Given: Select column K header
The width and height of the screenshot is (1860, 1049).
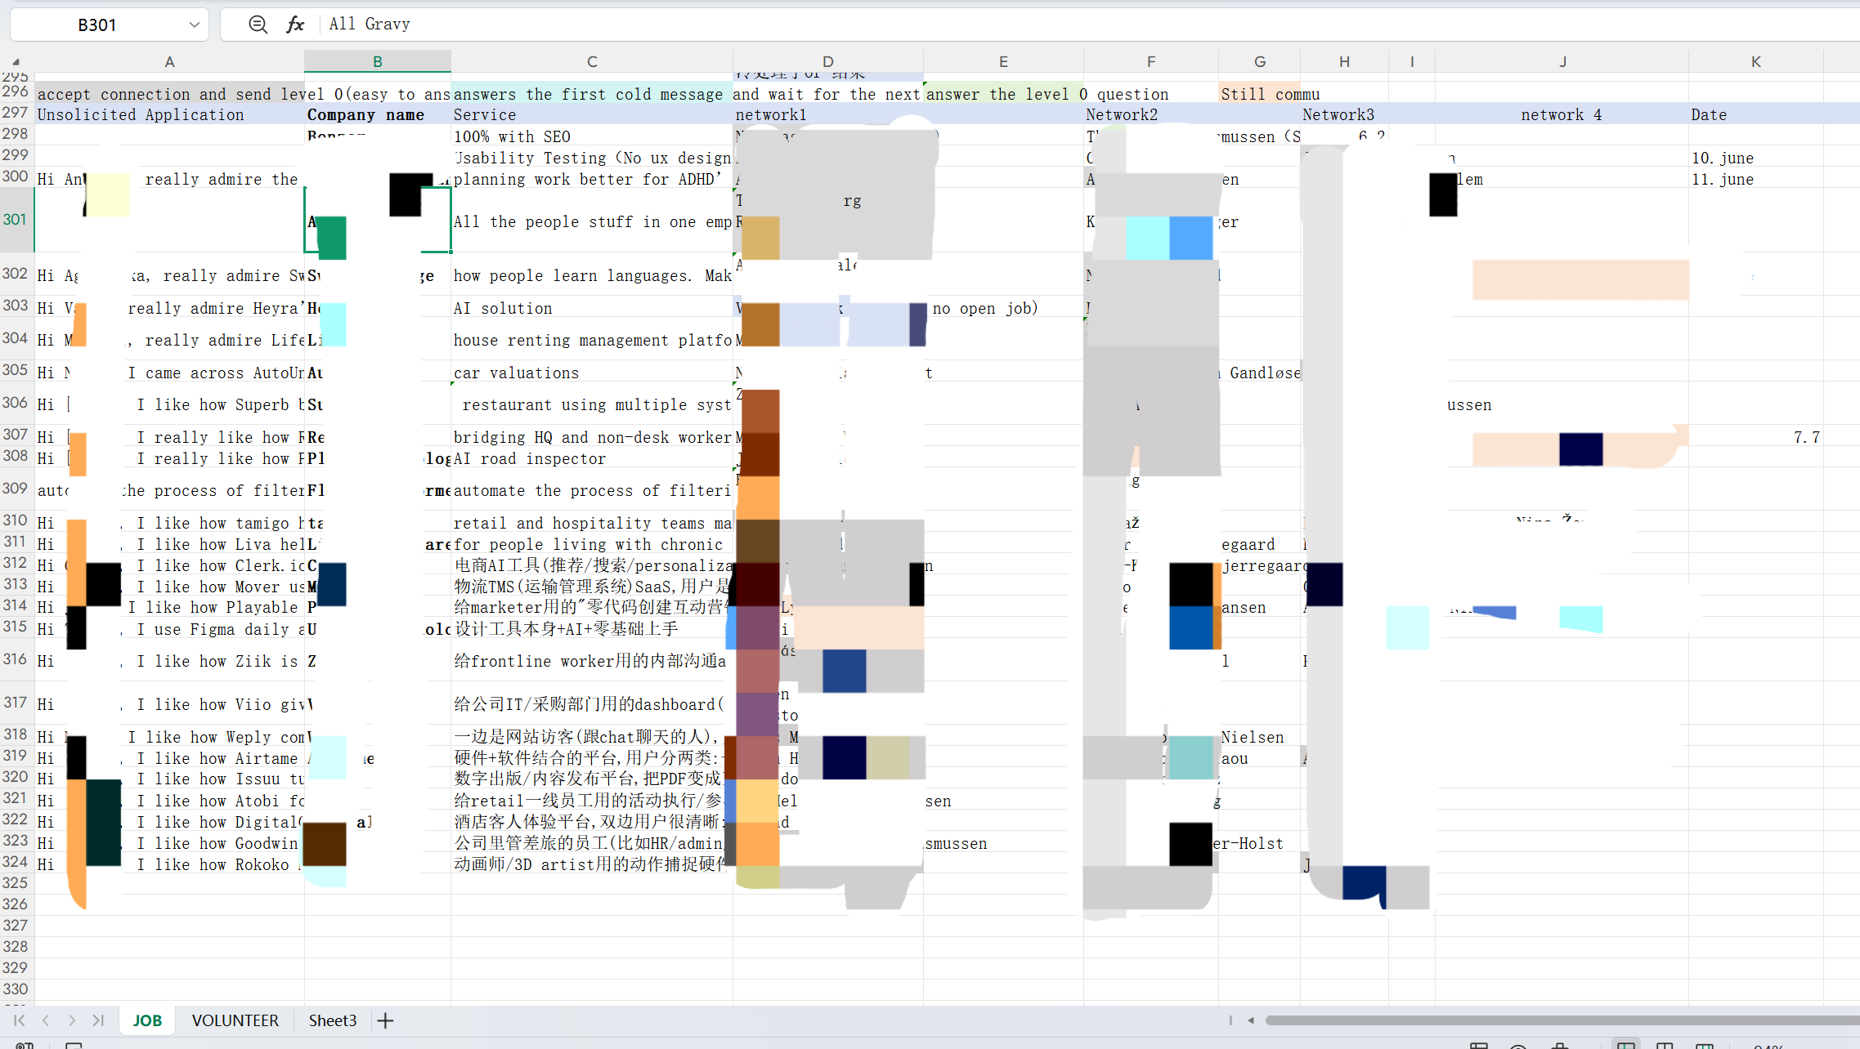Looking at the screenshot, I should 1756,61.
